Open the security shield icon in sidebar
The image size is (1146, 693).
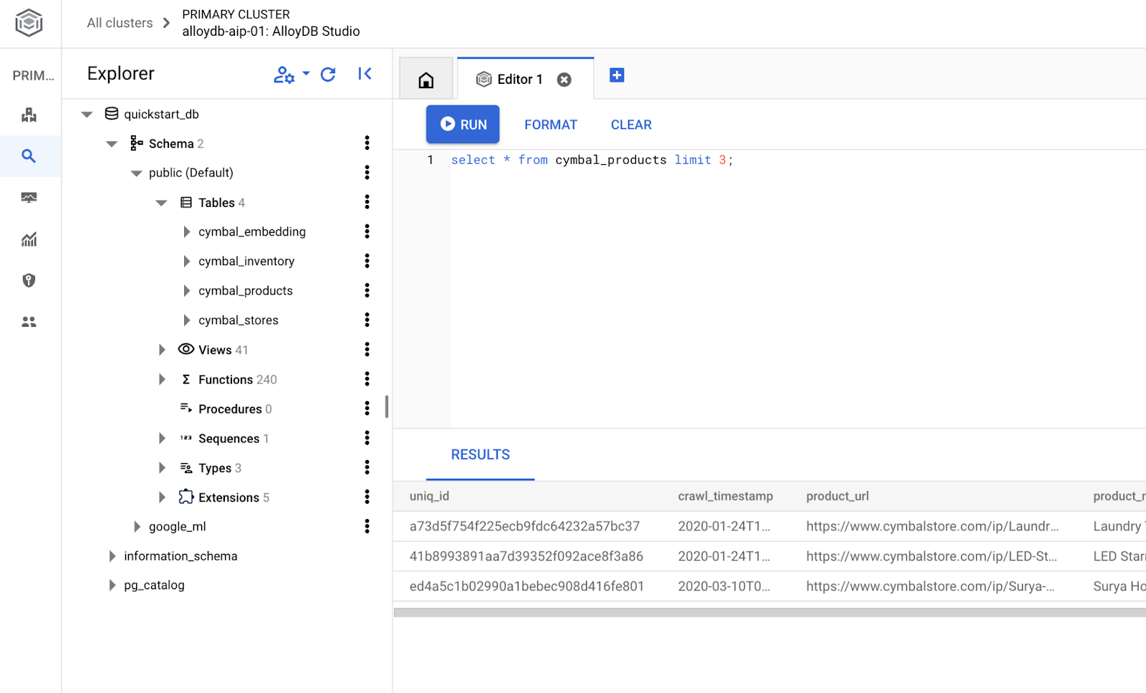tap(29, 280)
